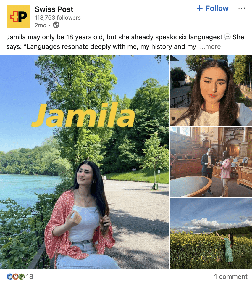Click the like reaction icon
The width and height of the screenshot is (252, 283).
[x=9, y=276]
